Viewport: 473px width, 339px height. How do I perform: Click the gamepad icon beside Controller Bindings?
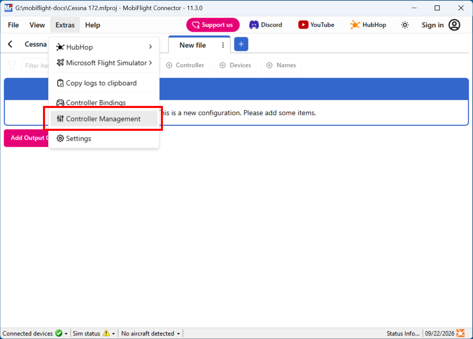point(60,103)
